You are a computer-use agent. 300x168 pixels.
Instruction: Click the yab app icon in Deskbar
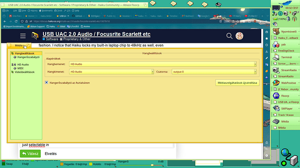click(x=276, y=44)
